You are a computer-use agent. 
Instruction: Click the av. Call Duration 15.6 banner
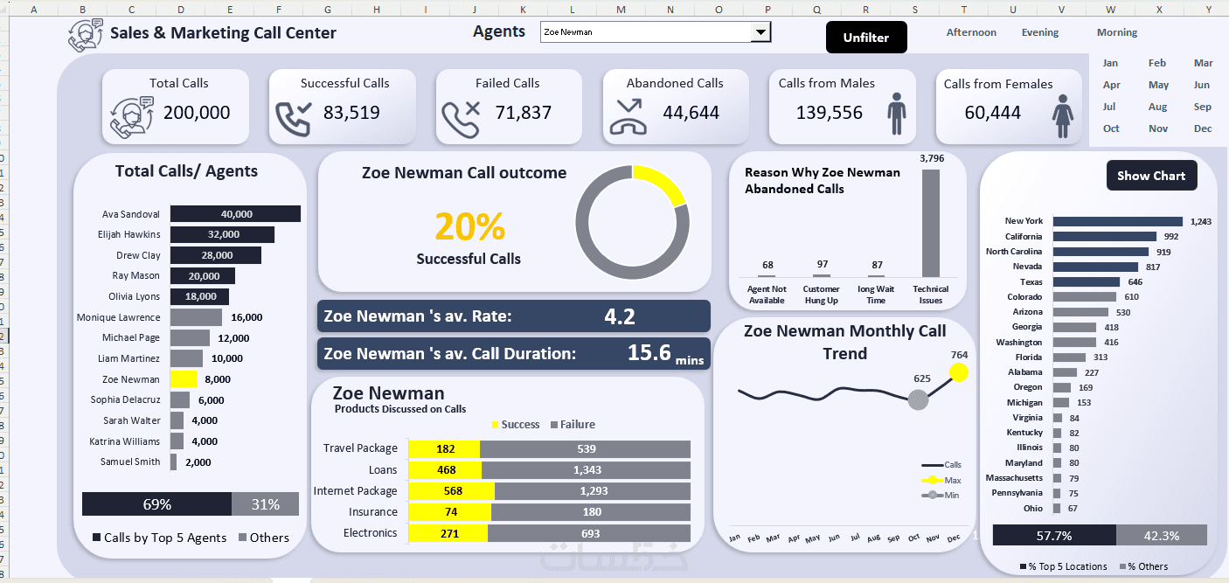pyautogui.click(x=514, y=353)
